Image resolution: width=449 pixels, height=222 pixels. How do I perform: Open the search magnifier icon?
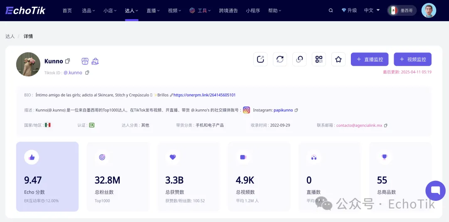331,10
